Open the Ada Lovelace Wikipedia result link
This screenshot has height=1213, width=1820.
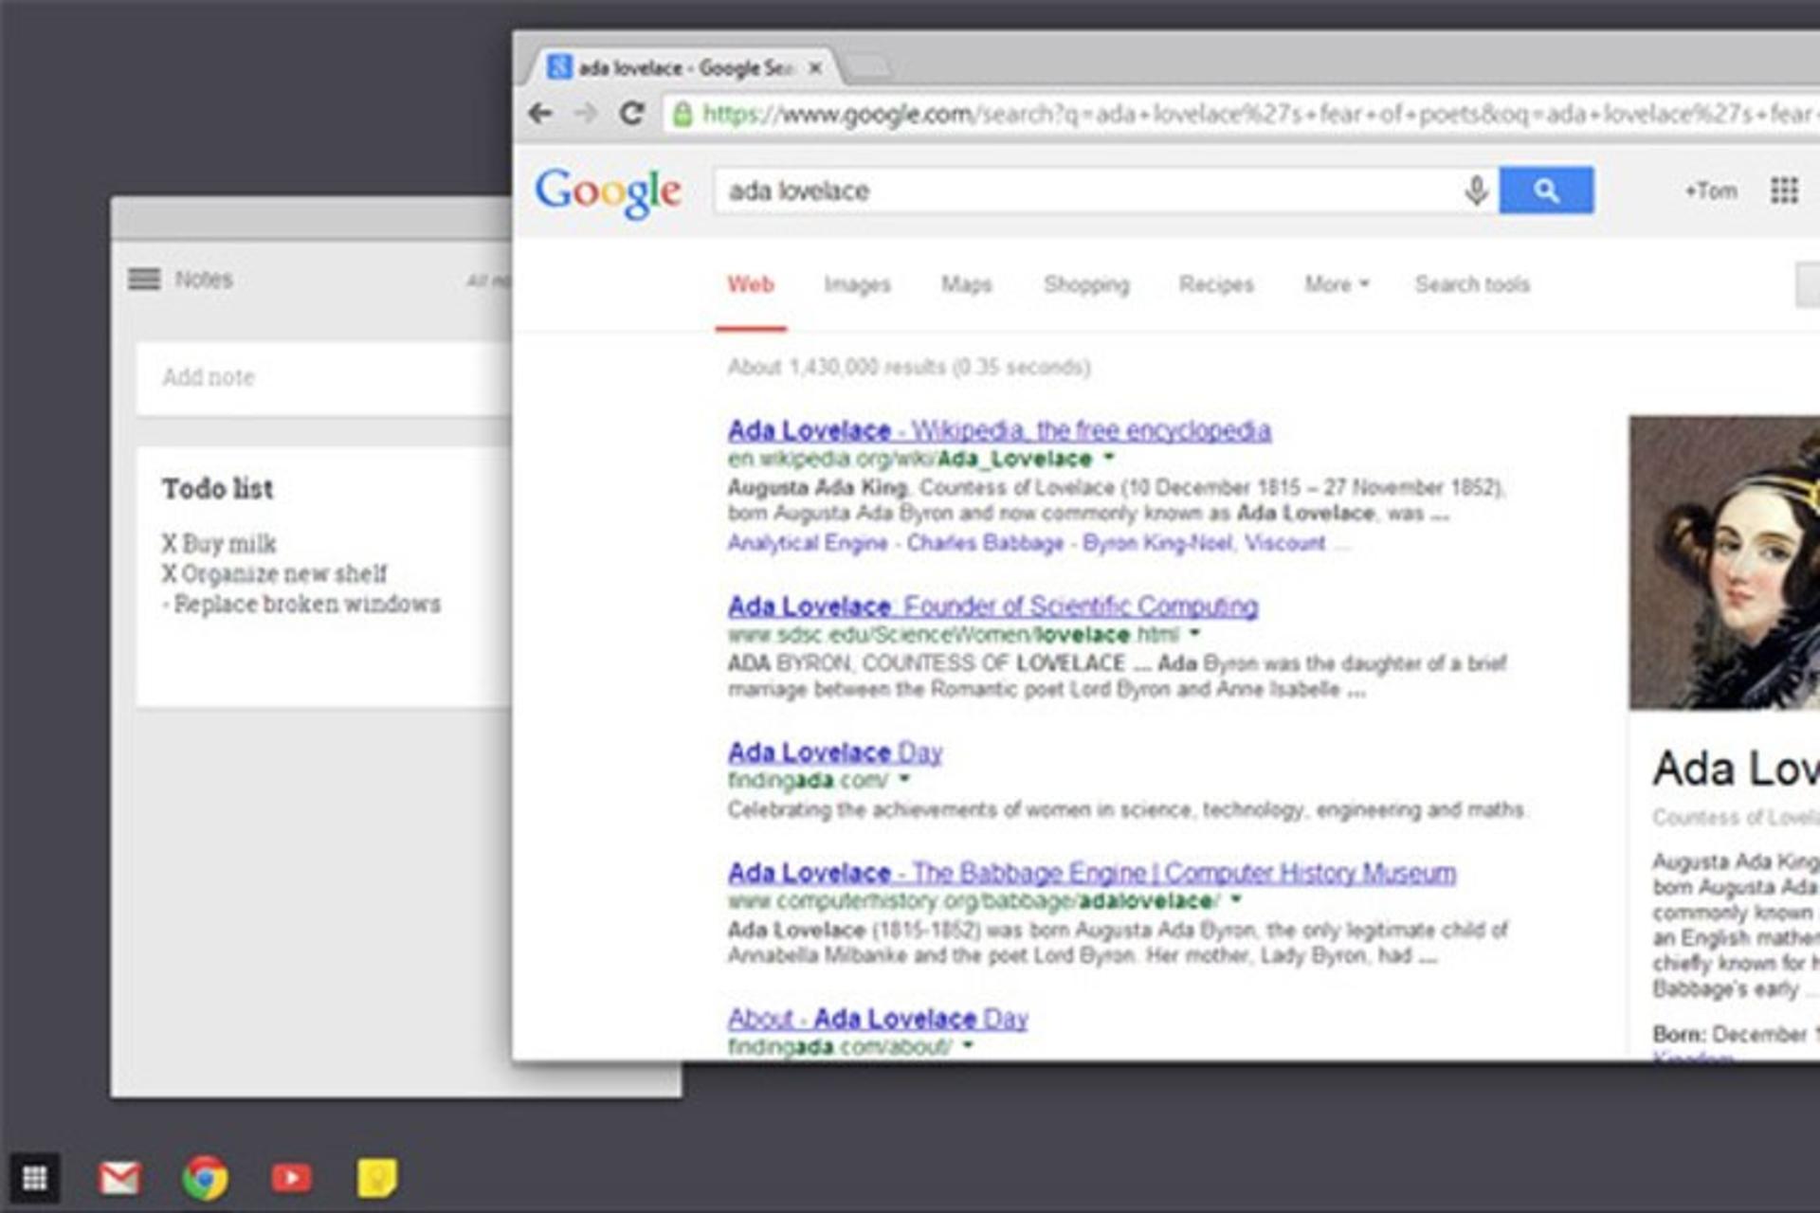[999, 430]
